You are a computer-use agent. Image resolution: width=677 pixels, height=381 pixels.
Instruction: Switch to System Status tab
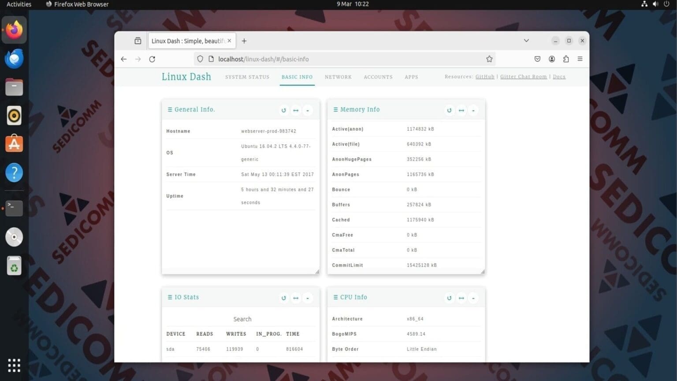(x=247, y=77)
